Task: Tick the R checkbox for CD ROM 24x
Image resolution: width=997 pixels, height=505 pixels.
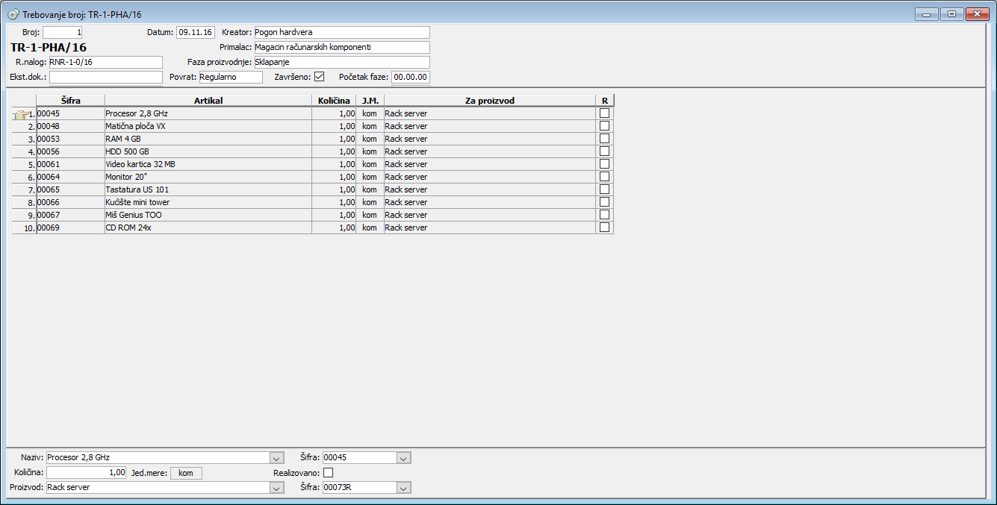Action: click(604, 228)
